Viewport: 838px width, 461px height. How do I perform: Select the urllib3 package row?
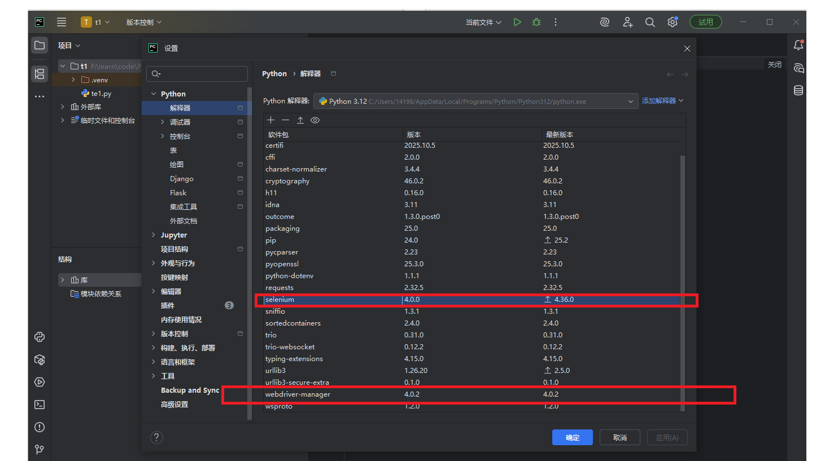[x=472, y=371]
